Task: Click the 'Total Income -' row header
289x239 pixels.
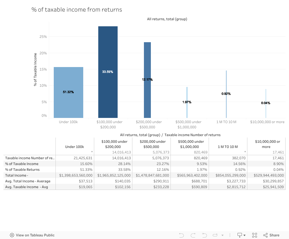Action: click(x=16, y=175)
